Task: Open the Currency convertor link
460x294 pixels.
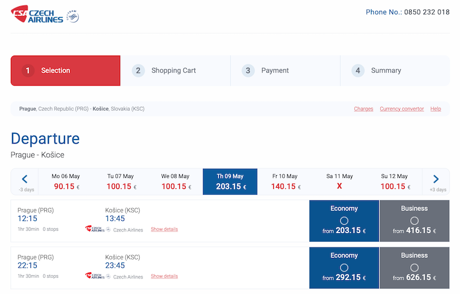Action: coord(402,109)
